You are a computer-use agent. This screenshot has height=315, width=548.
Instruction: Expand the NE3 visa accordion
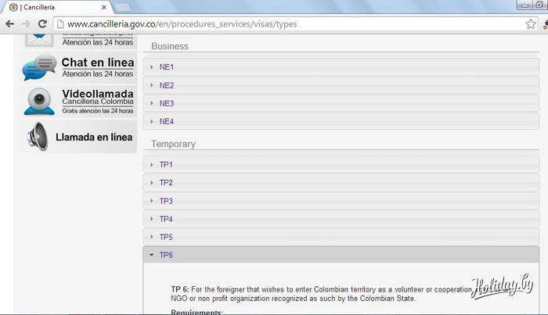[166, 103]
